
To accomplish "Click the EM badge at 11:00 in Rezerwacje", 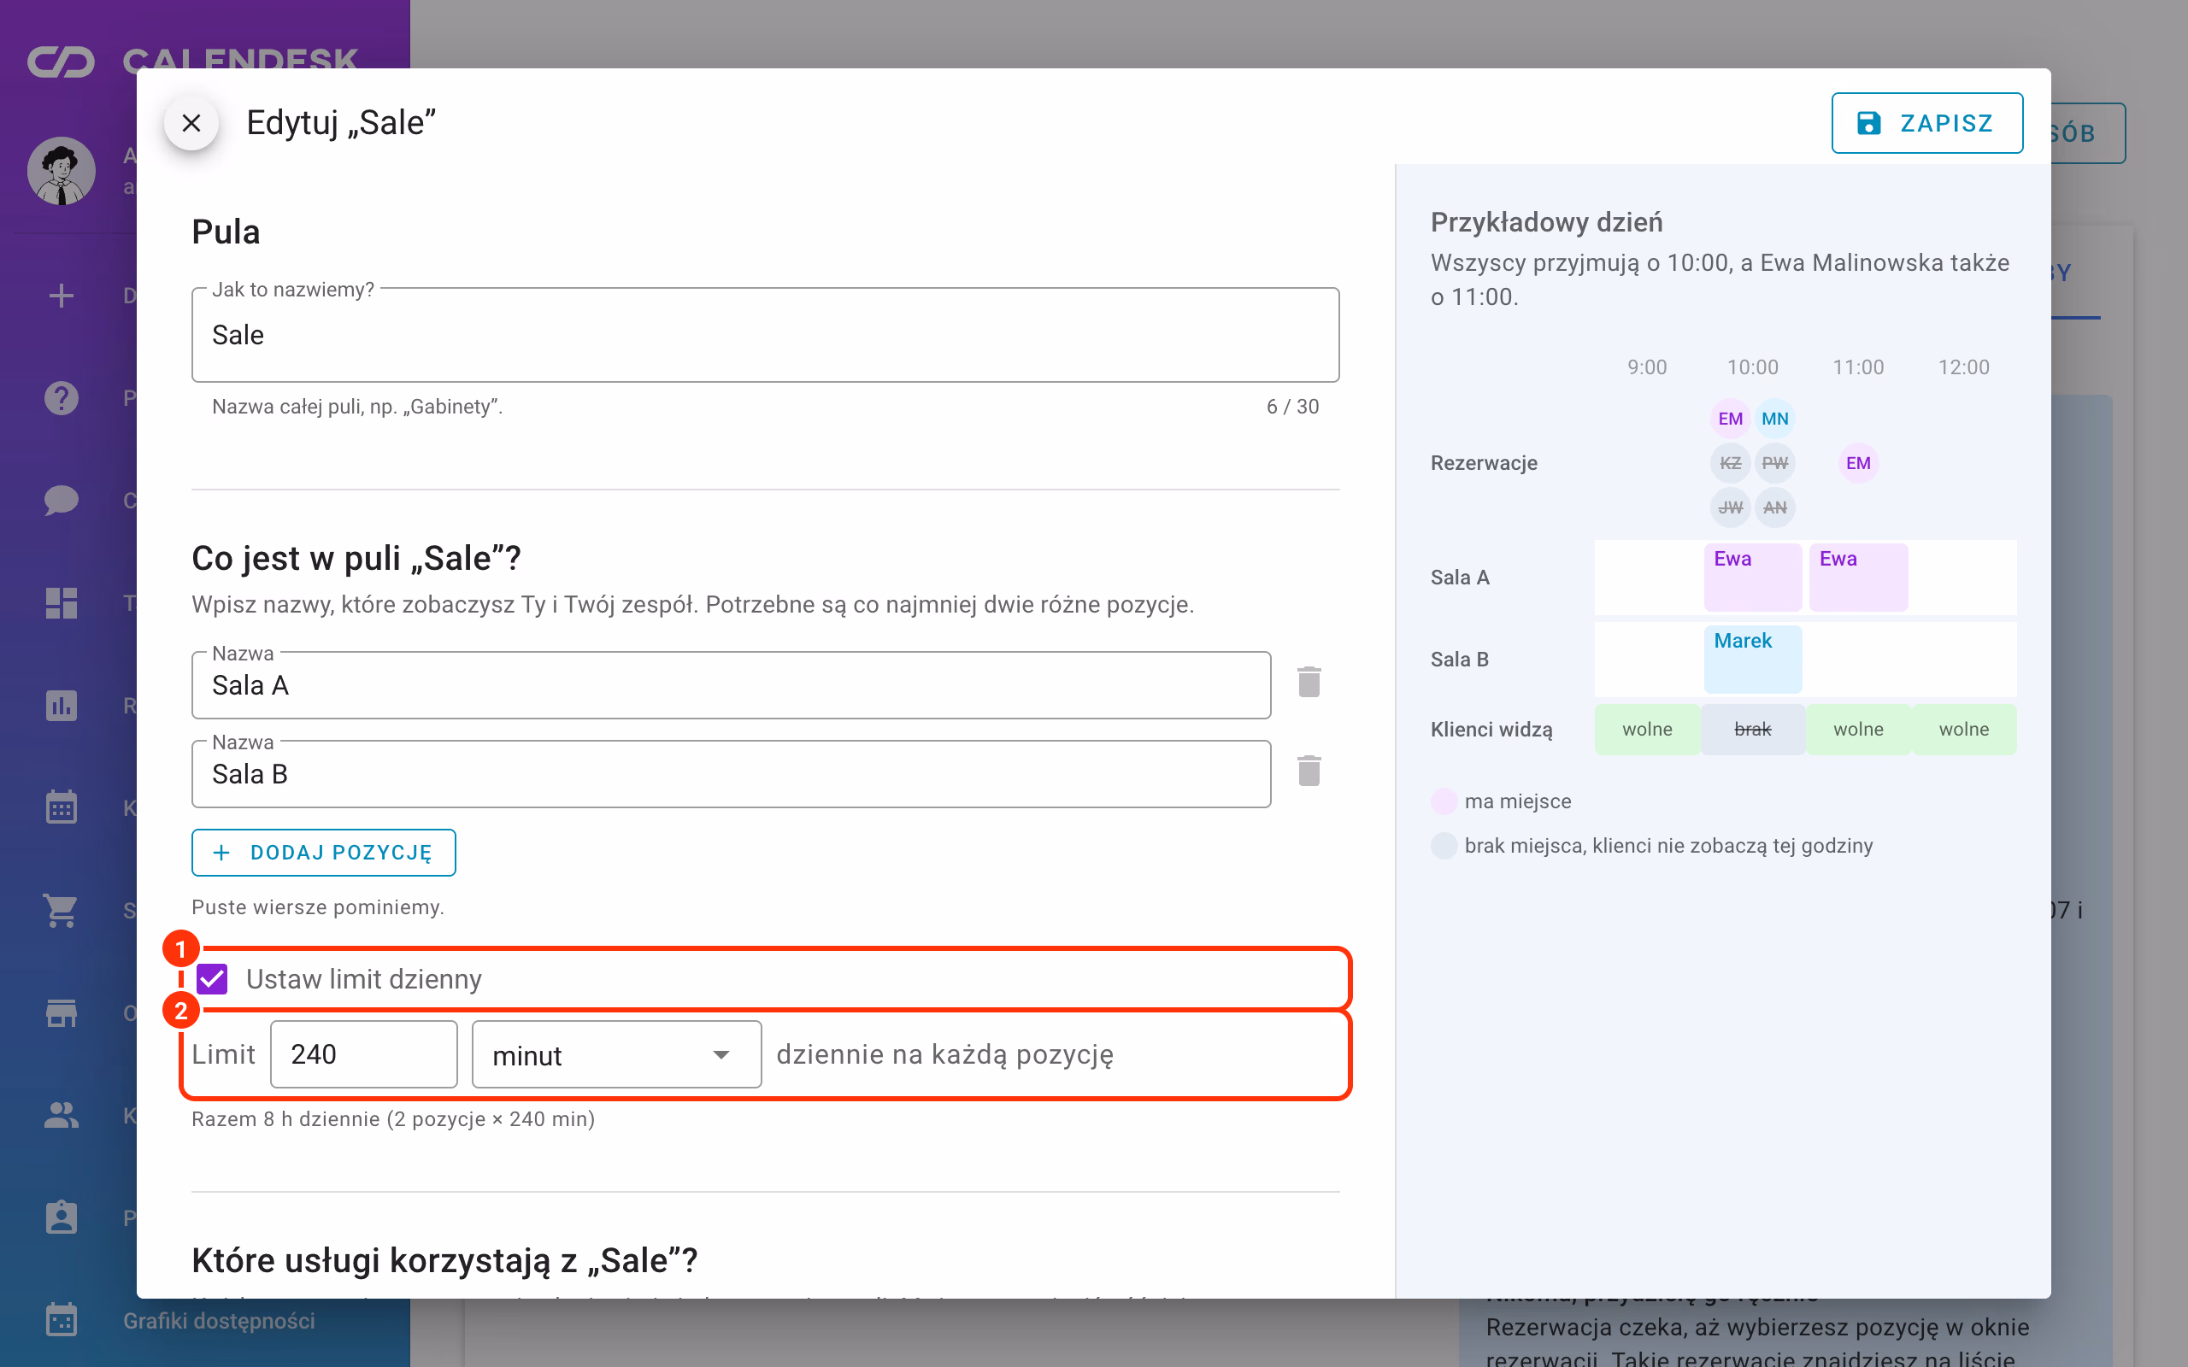I will (x=1858, y=463).
